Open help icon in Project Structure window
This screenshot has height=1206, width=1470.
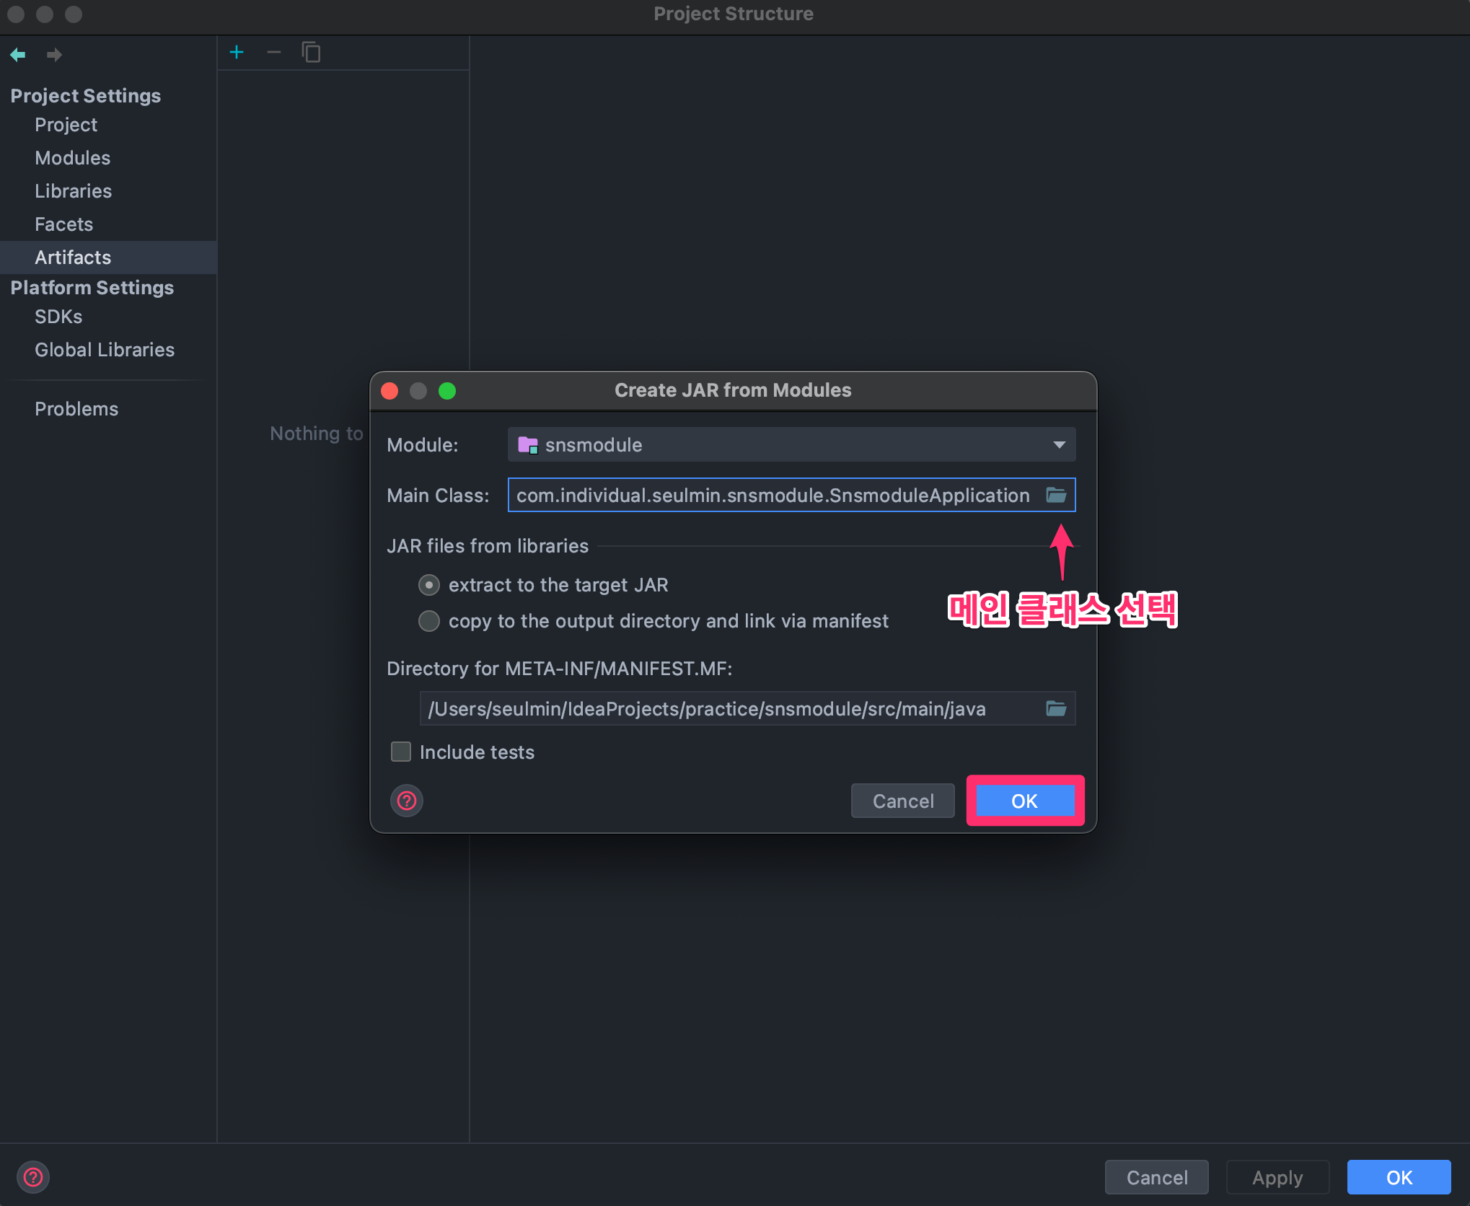33,1177
